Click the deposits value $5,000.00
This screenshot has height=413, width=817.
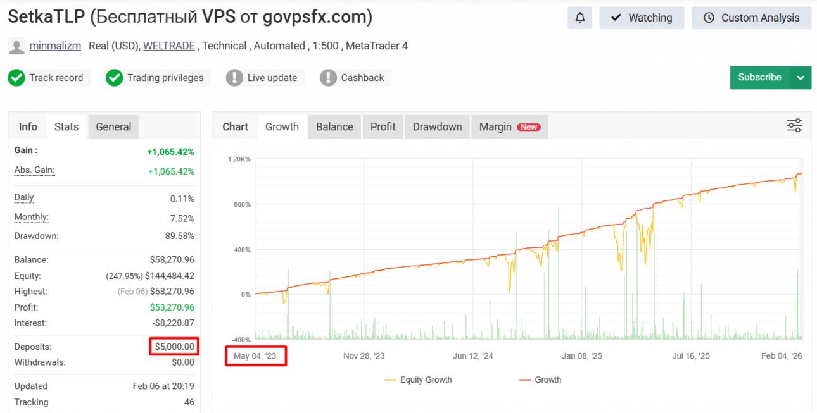tap(174, 347)
